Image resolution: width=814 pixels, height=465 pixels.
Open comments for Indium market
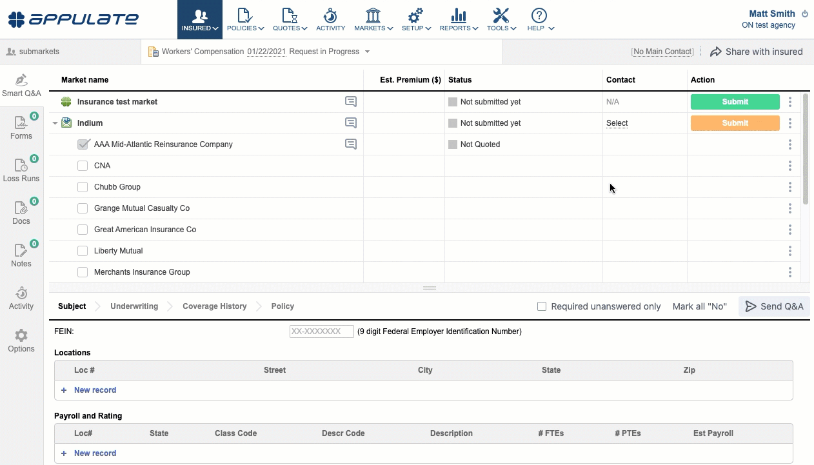tap(351, 123)
